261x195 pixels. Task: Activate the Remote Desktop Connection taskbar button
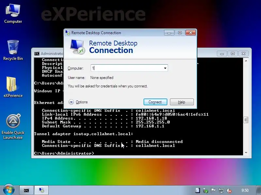[41, 190]
